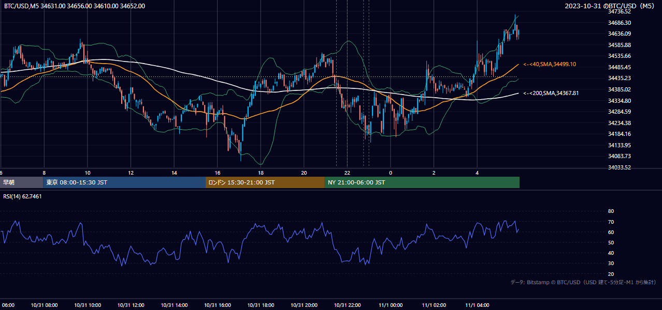Click the RSI(14) 62.7461 indicator label

tap(23, 196)
